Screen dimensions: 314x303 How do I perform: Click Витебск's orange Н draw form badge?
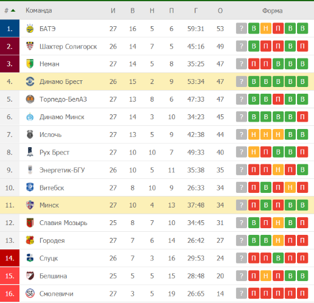click(290, 187)
